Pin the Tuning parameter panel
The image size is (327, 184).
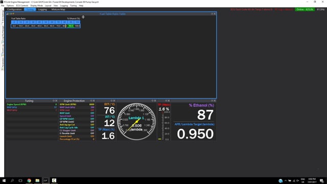(x=54, y=101)
